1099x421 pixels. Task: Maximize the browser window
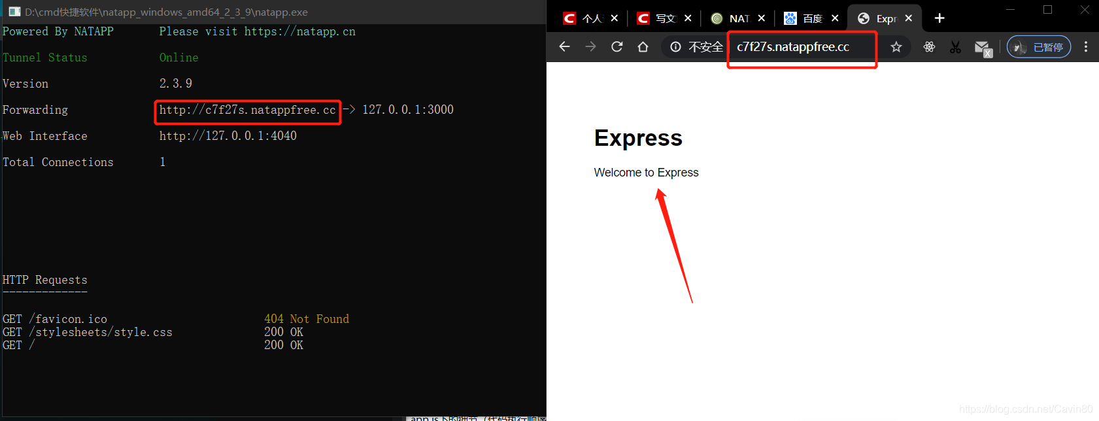coord(1047,10)
